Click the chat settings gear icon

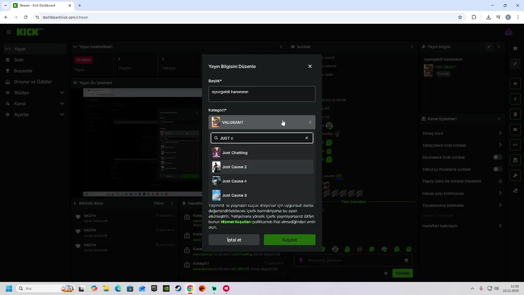[x=386, y=273]
